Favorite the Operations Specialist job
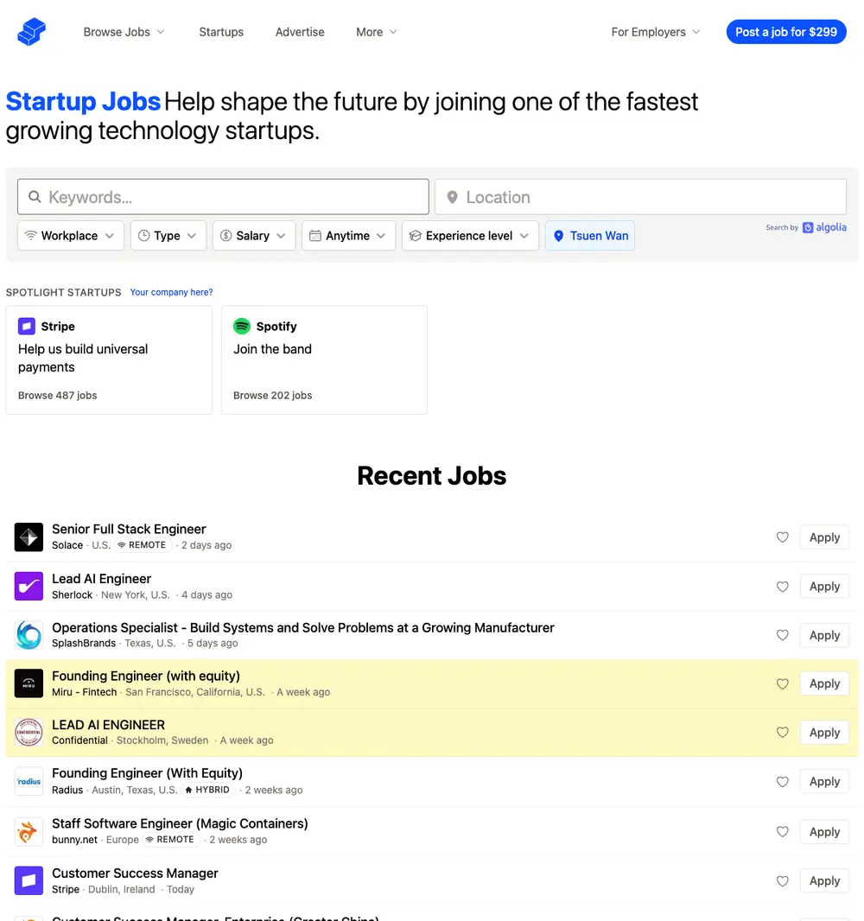The width and height of the screenshot is (864, 921). pyautogui.click(x=783, y=635)
